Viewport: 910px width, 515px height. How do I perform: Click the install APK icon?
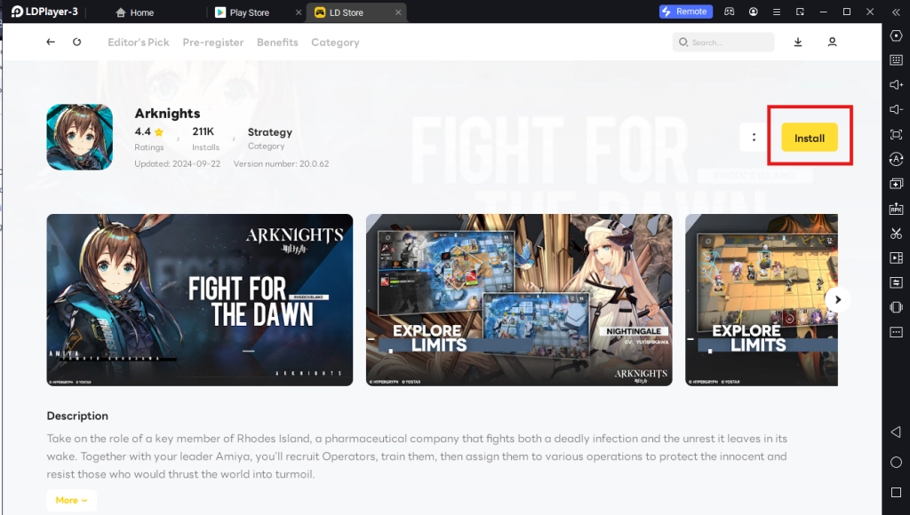pyautogui.click(x=896, y=209)
